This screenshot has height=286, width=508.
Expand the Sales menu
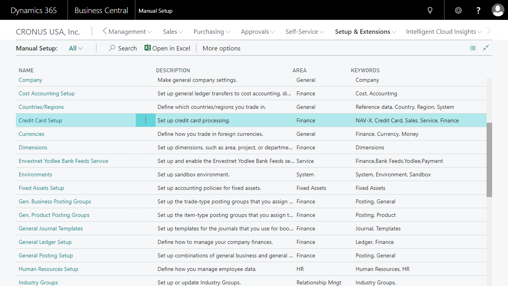(173, 32)
